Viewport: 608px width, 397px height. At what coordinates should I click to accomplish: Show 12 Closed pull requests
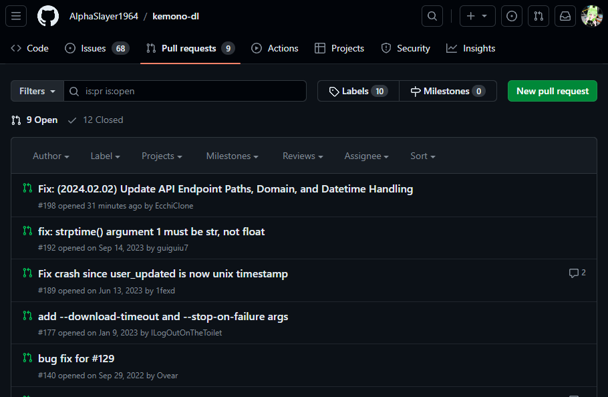96,120
